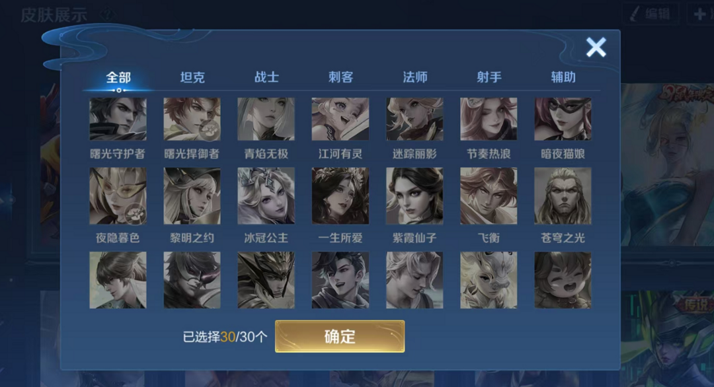This screenshot has width=714, height=387.
Task: Open the 辅助 category tab
Action: coord(563,77)
